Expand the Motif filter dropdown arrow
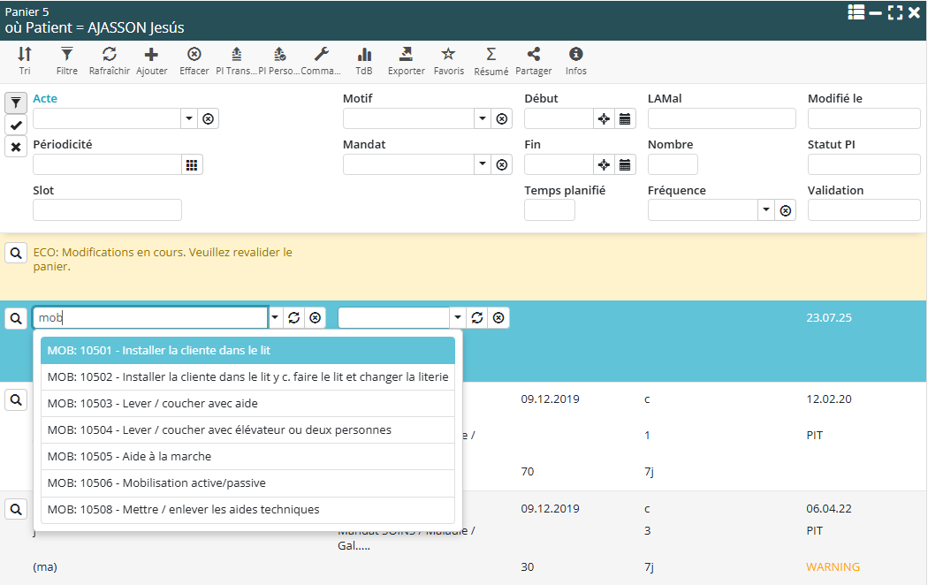The image size is (928, 585). 482,118
